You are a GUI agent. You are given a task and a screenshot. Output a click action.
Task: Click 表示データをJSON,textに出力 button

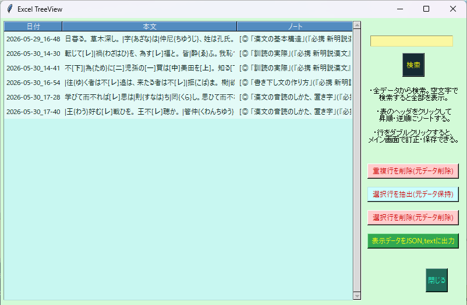[x=413, y=240]
